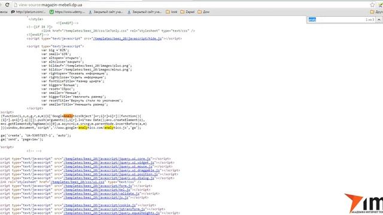
Task: Open the css/ui.css stylesheet link
Action: pyautogui.click(x=78, y=182)
